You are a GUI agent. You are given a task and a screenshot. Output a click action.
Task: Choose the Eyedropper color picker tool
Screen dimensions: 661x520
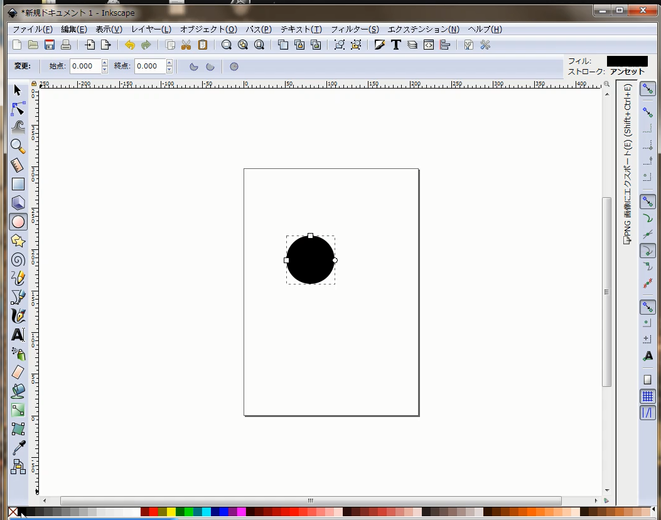(18, 447)
